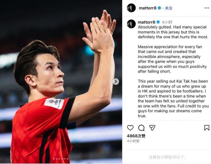Click the carousel pagination dots
The width and height of the screenshot is (211, 164).
pos(60,159)
